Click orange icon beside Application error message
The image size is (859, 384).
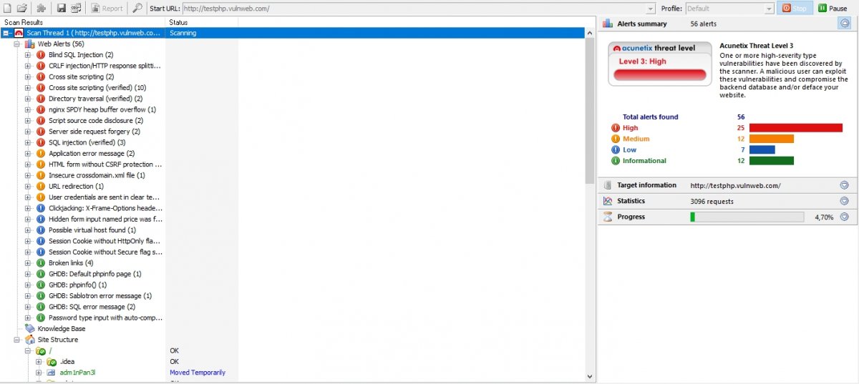41,154
